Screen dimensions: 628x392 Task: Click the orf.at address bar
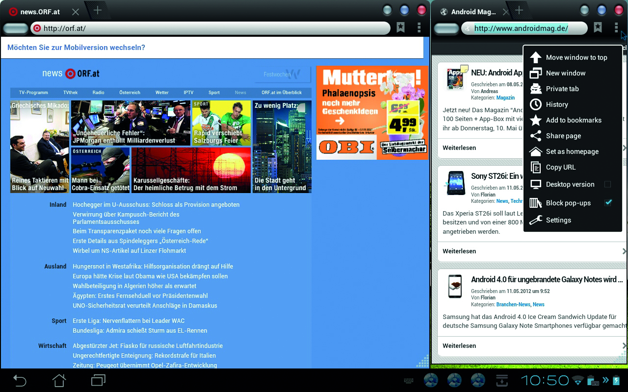[x=210, y=28]
